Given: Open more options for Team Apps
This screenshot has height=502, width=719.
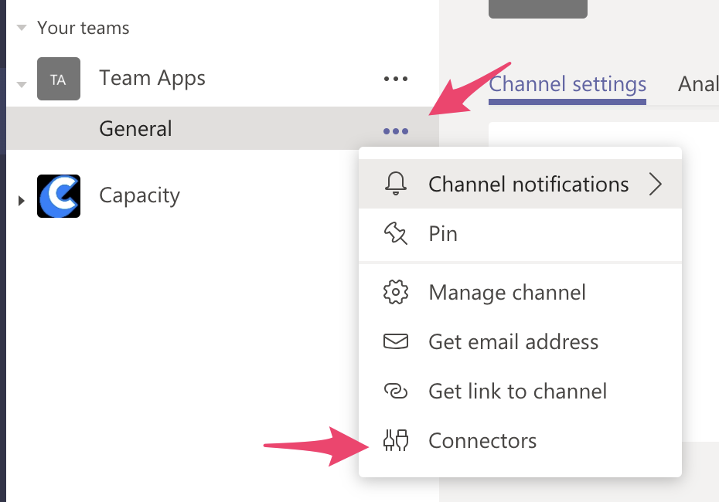Looking at the screenshot, I should (395, 78).
